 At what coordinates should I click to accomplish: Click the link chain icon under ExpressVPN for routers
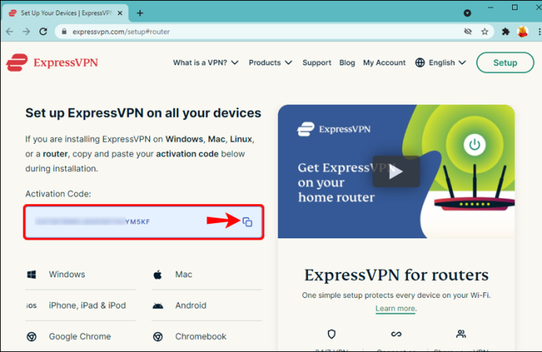click(396, 334)
